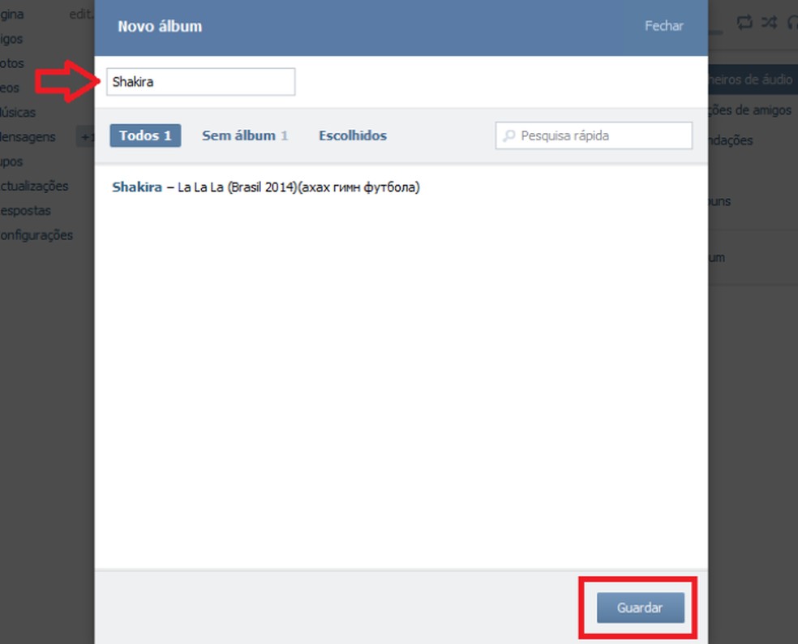
Task: Open Músicas in the left sidebar
Action: point(18,113)
